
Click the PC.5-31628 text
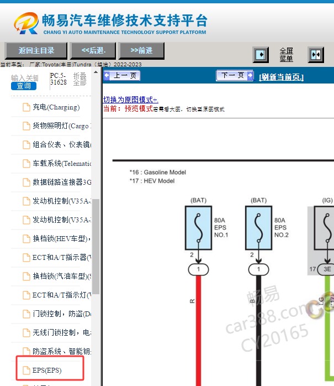[x=59, y=79]
